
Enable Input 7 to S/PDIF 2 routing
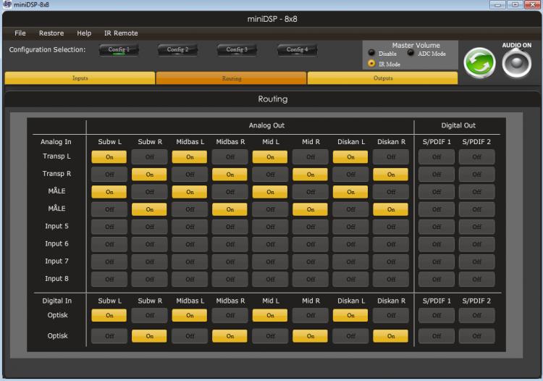click(476, 262)
